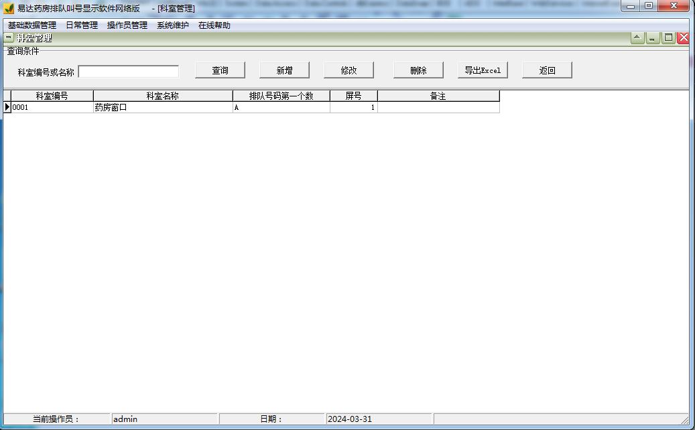Click the 科室编号或名称 input field
This screenshot has width=695, height=430.
[x=129, y=71]
